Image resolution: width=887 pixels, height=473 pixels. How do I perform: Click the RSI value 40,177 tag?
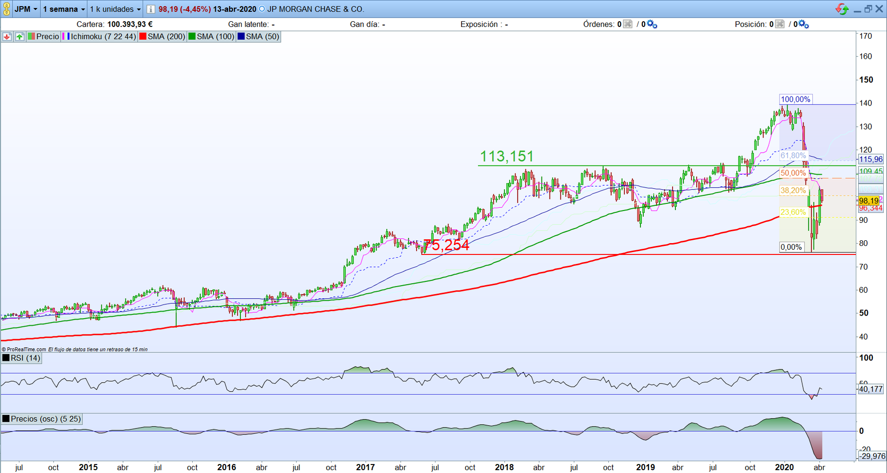tap(870, 389)
